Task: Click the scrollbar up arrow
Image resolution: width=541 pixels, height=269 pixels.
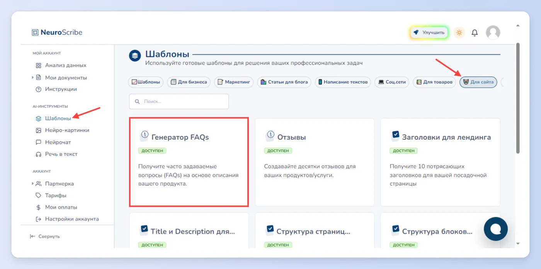Action: 518,26
